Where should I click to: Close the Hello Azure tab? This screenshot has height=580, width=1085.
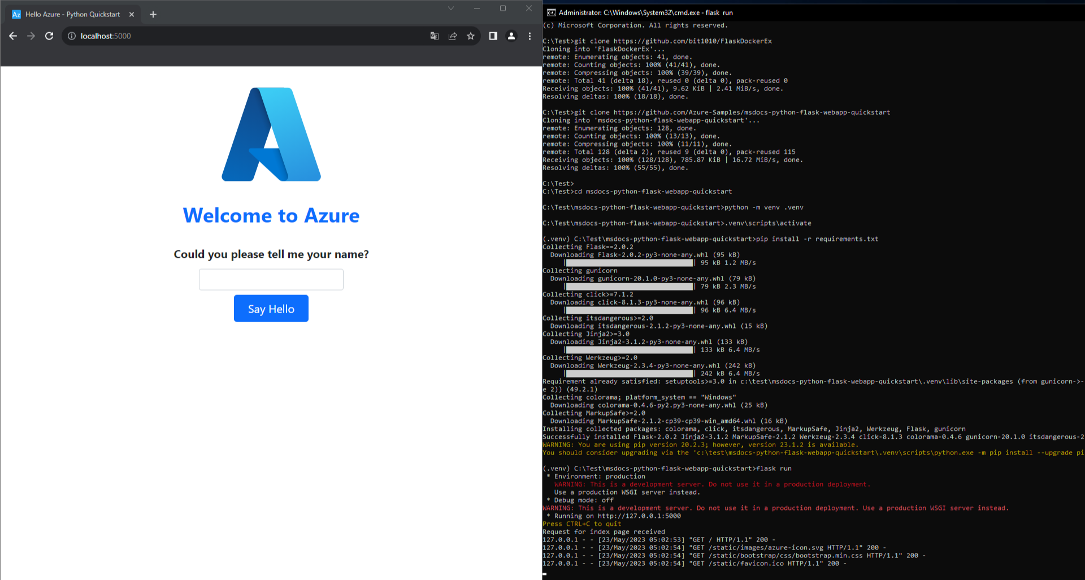(x=132, y=15)
